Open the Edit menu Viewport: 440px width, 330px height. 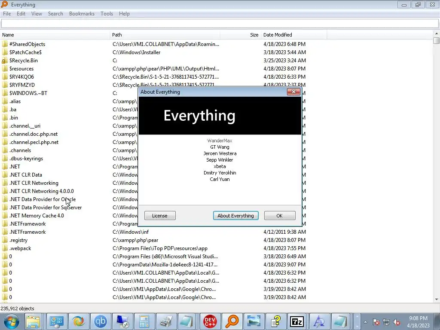[21, 14]
